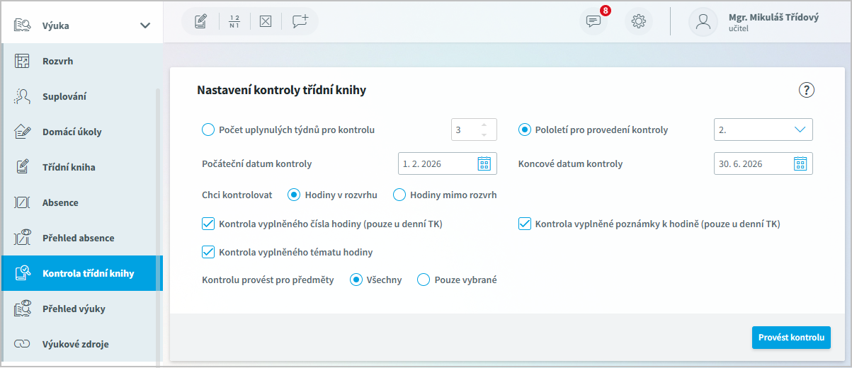Click the Nastavení kontroly třídní knihy heading
This screenshot has width=852, height=368.
tap(281, 90)
